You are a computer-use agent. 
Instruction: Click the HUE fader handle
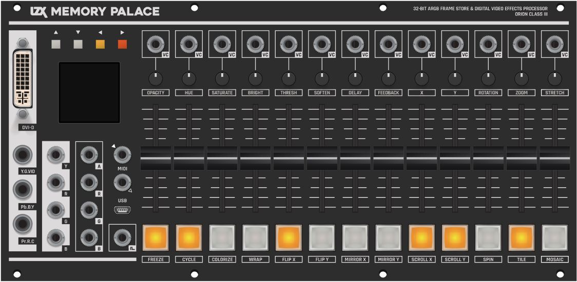pyautogui.click(x=189, y=158)
